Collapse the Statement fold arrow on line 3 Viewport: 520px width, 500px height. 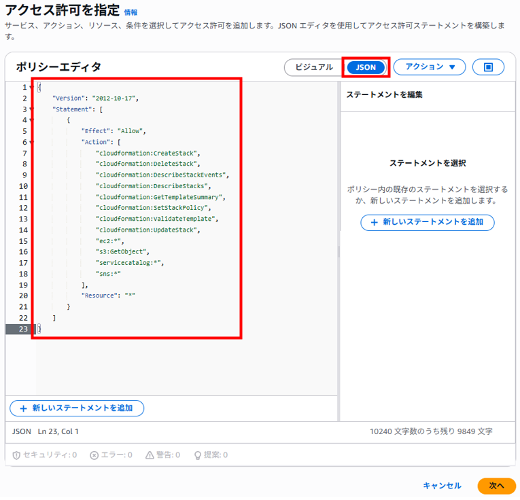(31, 109)
